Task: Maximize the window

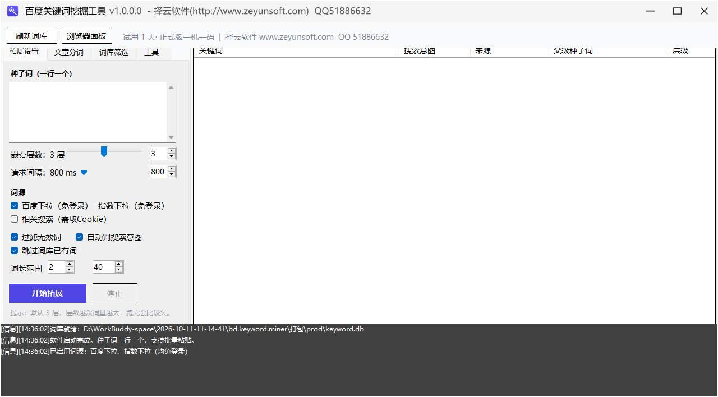Action: click(x=678, y=11)
